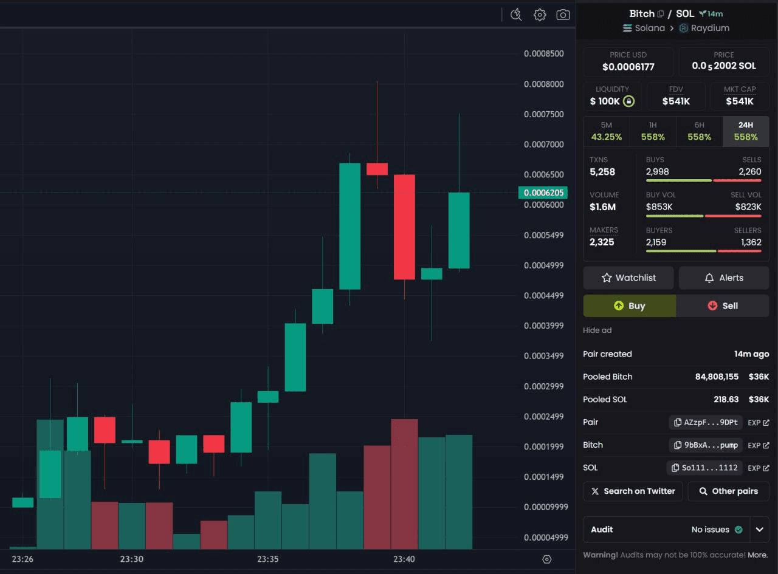
Task: Take a chart snapshot with camera icon
Action: pos(563,15)
